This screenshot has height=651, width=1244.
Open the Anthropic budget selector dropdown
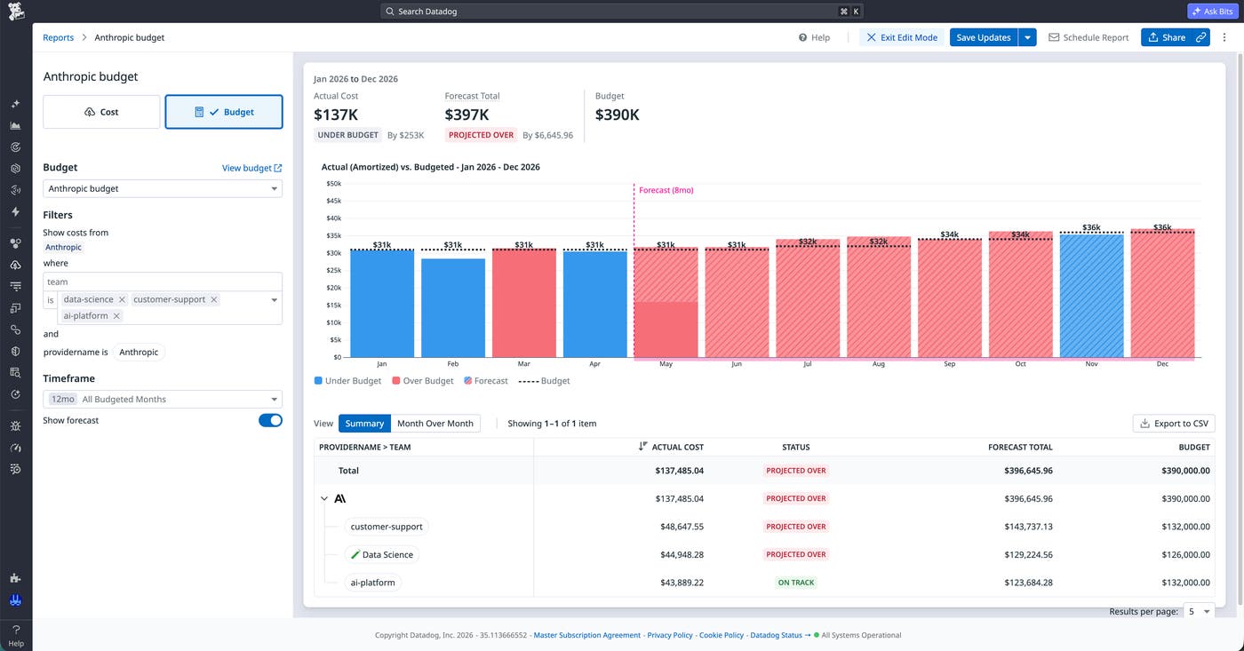coord(163,188)
